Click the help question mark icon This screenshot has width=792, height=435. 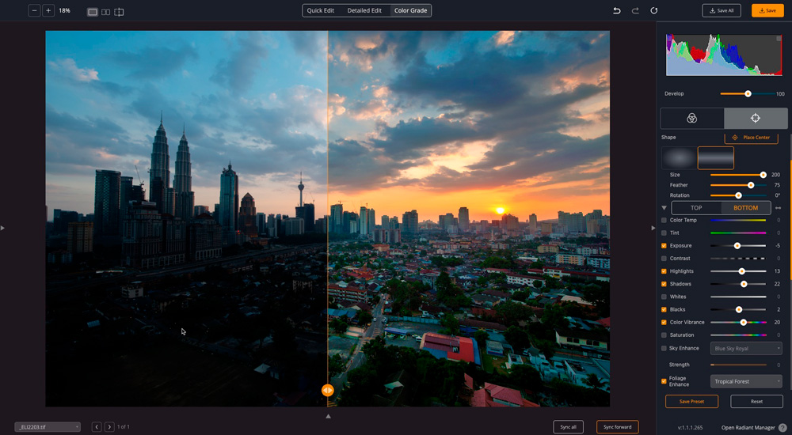(x=782, y=427)
